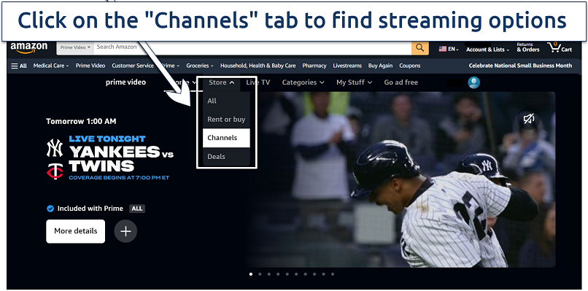588x291 pixels.
Task: Open Returns & Orders
Action: (527, 47)
